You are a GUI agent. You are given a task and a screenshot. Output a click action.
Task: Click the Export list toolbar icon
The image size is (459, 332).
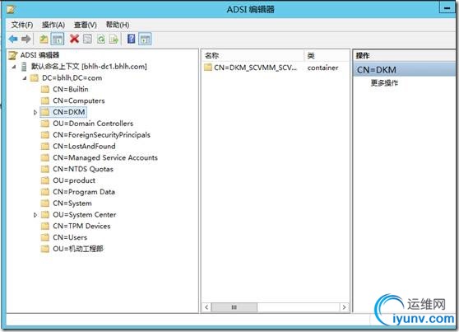(x=114, y=39)
